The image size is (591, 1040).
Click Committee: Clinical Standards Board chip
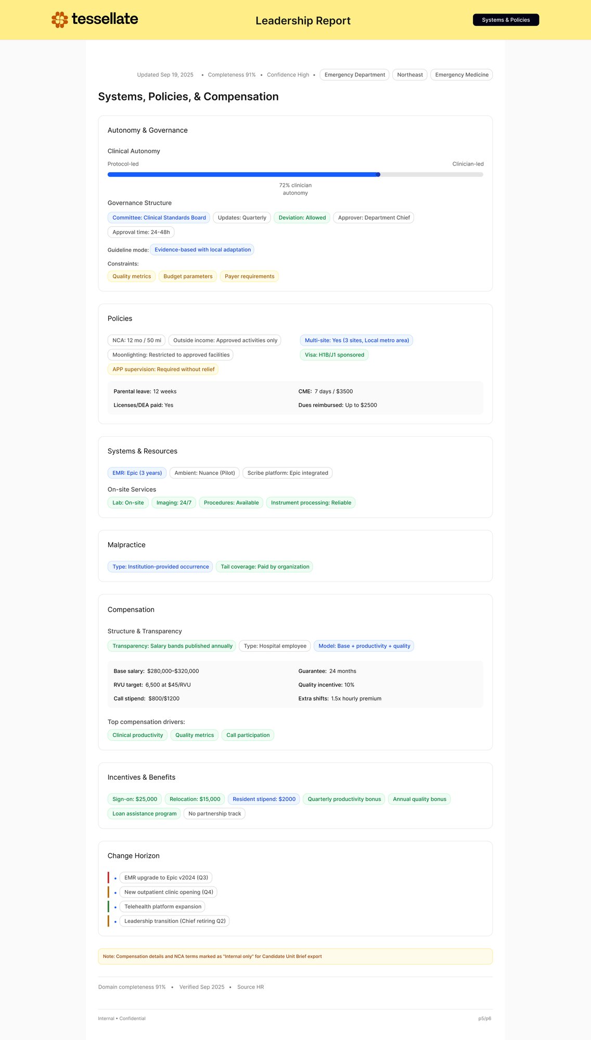[x=159, y=218]
